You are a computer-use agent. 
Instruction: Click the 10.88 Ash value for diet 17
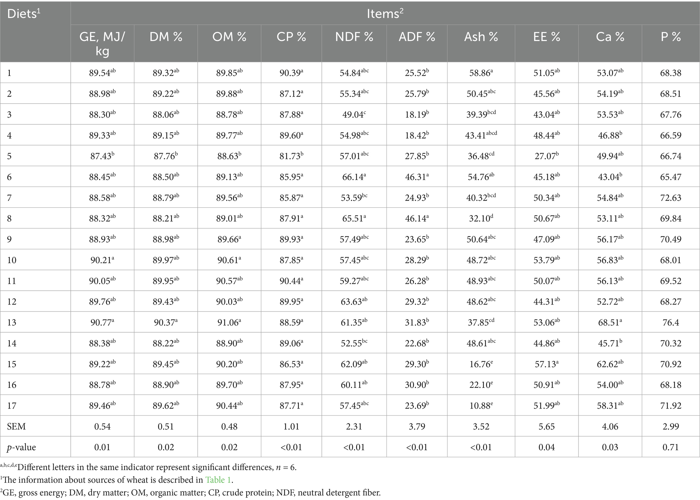[x=480, y=405]
